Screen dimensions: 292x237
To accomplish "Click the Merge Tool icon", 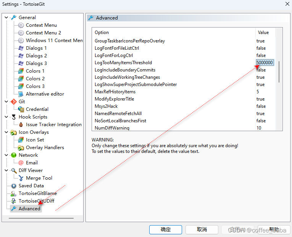I will click(21, 178).
